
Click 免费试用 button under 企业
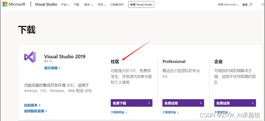tap(235, 103)
